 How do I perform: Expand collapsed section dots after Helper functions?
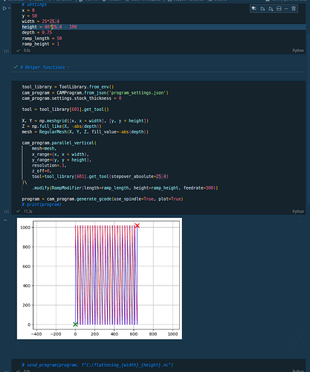pos(68,67)
